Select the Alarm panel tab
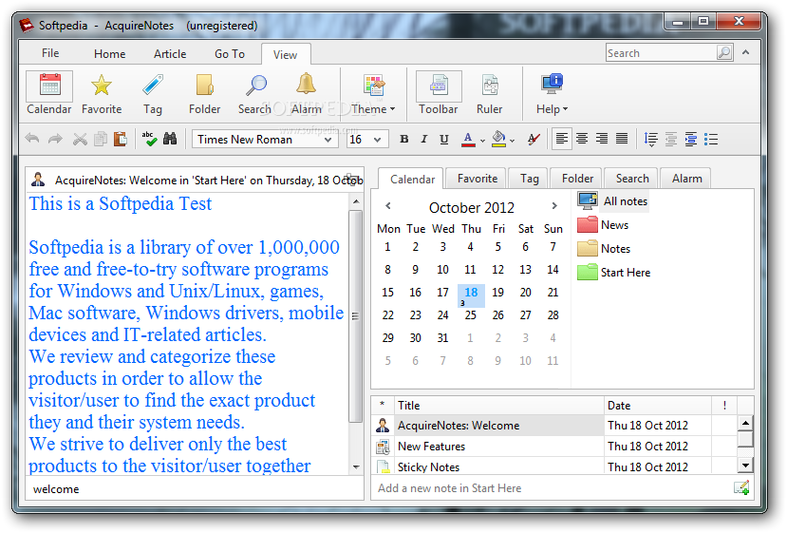This screenshot has height=533, width=787. (x=686, y=179)
